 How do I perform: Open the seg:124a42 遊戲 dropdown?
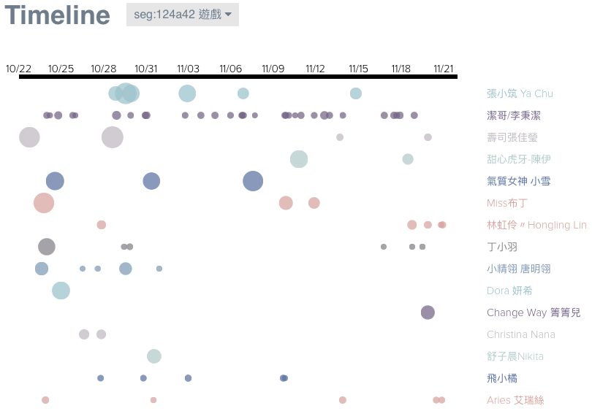(182, 15)
